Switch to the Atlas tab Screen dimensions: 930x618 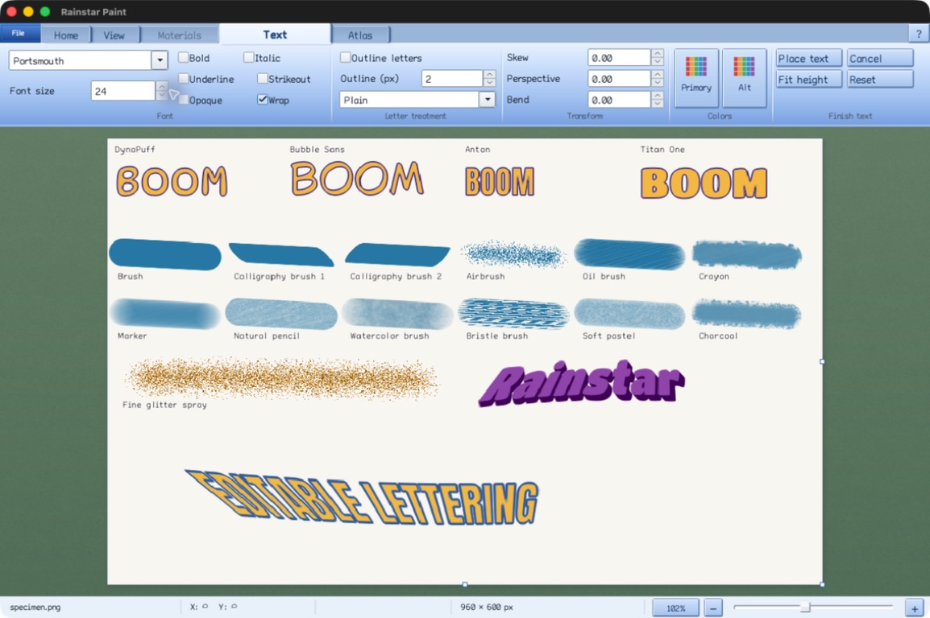tap(360, 35)
